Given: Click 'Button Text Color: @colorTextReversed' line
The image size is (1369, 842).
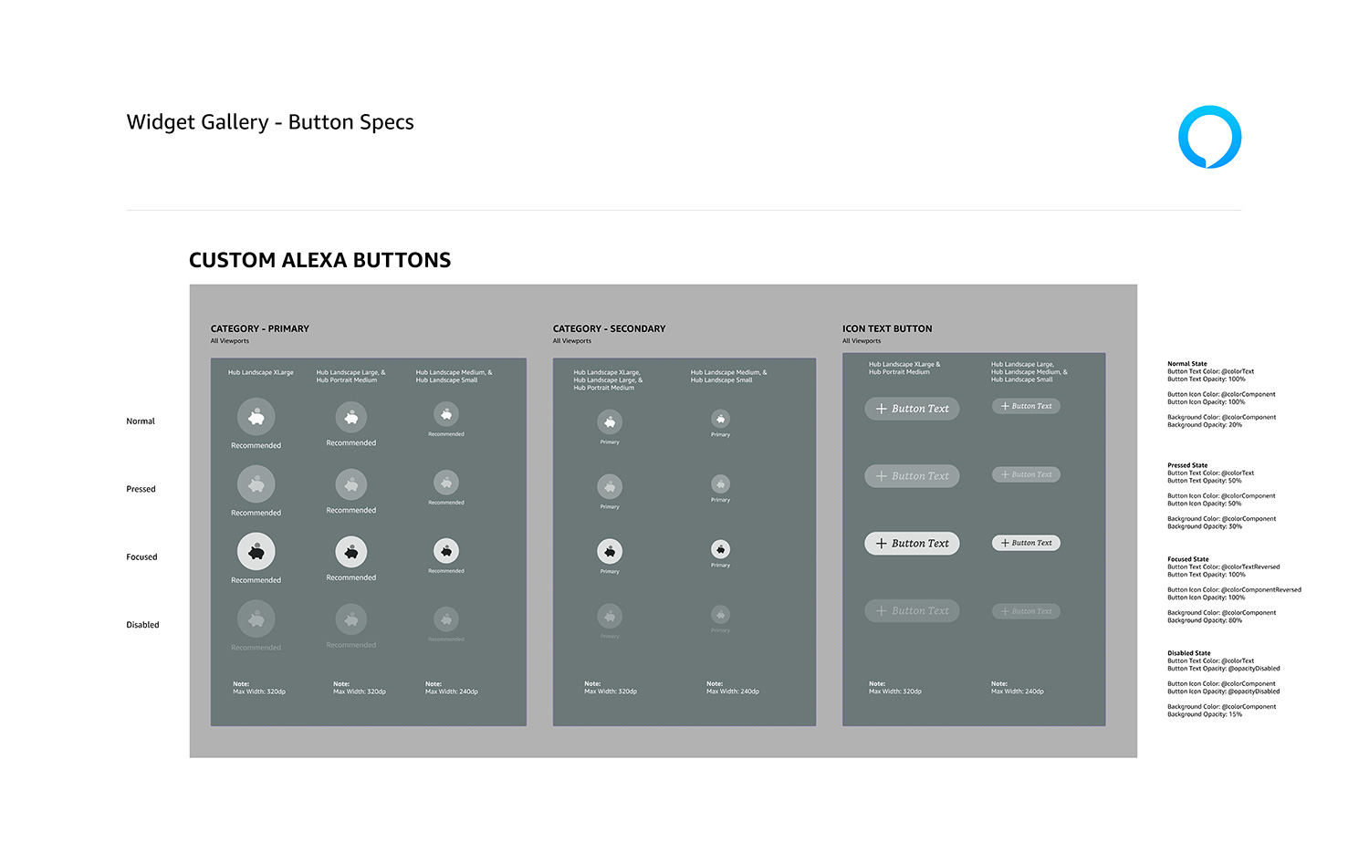Looking at the screenshot, I should tap(1224, 567).
